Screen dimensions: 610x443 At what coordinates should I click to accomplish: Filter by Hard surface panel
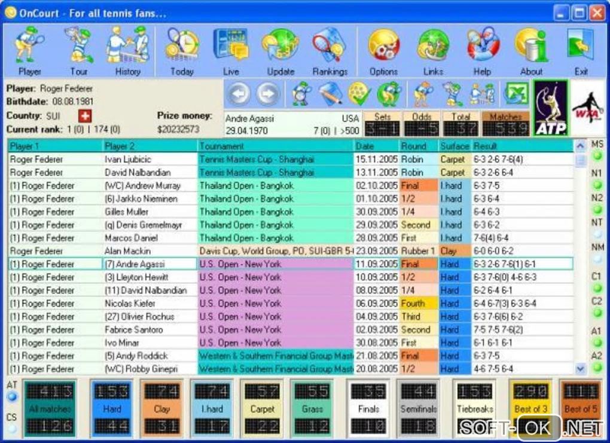tap(112, 408)
